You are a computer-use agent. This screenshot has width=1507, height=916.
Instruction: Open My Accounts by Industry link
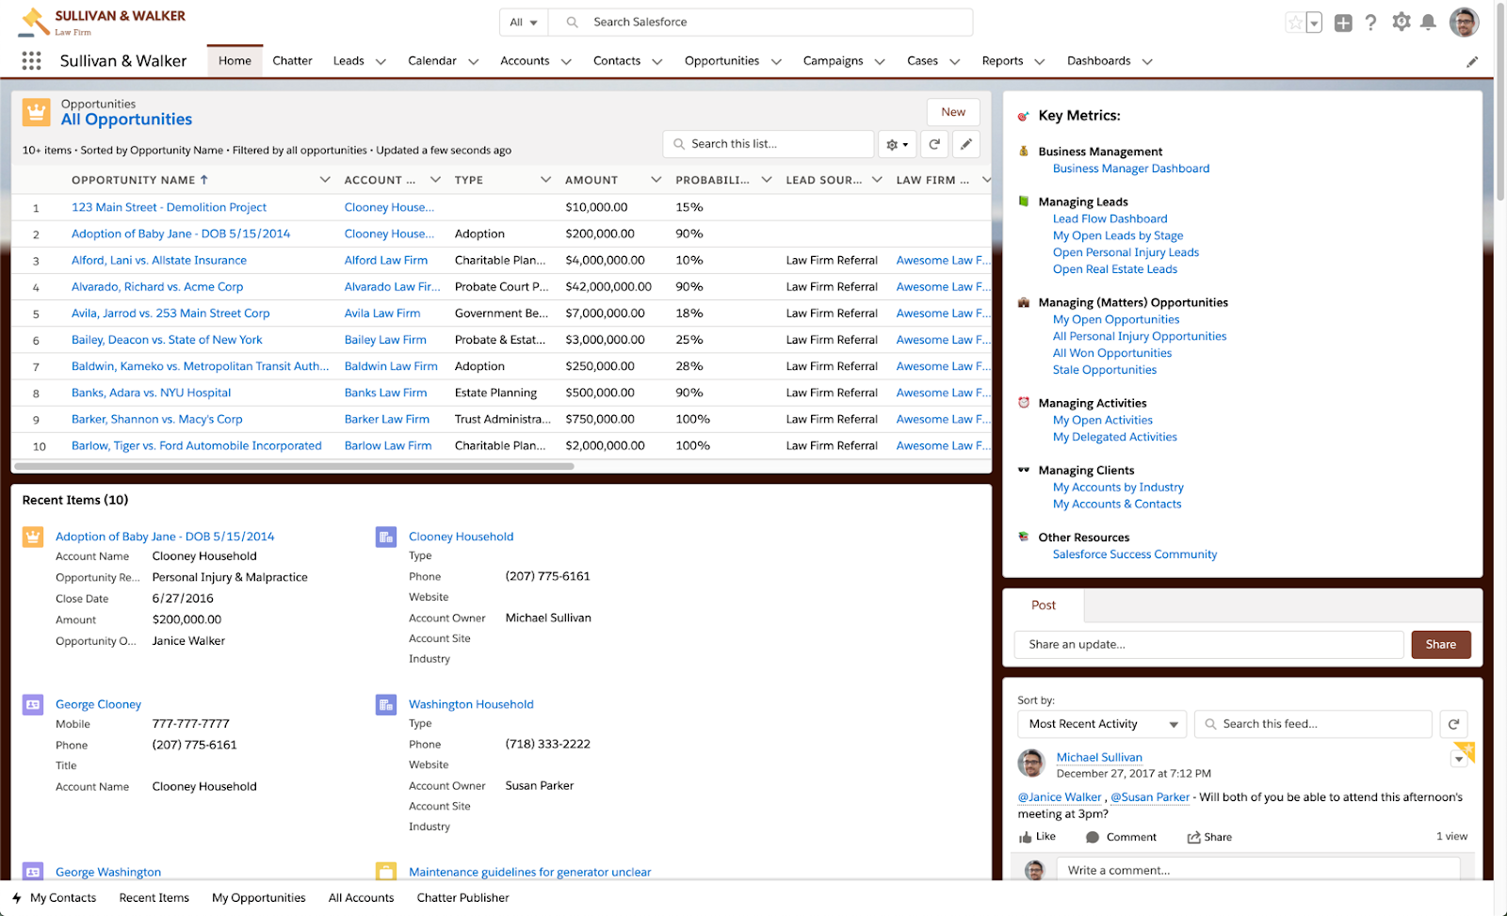tap(1118, 488)
